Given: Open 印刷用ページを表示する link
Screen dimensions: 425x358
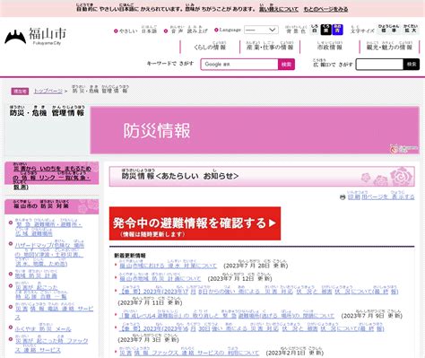Looking at the screenshot, I should tap(381, 196).
